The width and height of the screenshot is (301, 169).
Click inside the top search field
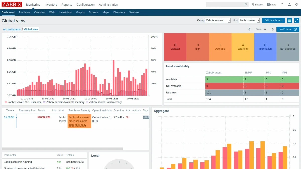(x=225, y=4)
